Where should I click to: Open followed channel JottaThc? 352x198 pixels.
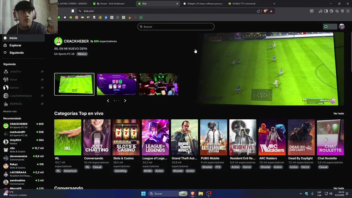(x=23, y=71)
